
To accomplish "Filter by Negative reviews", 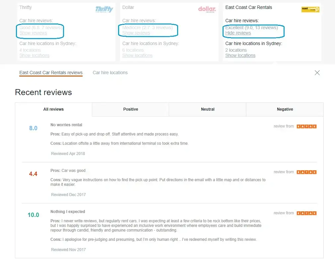I will (x=285, y=109).
